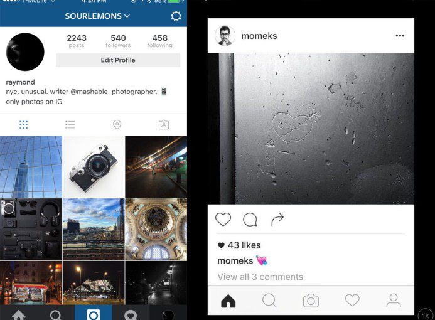The image size is (435, 320).
Task: Like the momeks post with heart icon
Action: pyautogui.click(x=223, y=220)
